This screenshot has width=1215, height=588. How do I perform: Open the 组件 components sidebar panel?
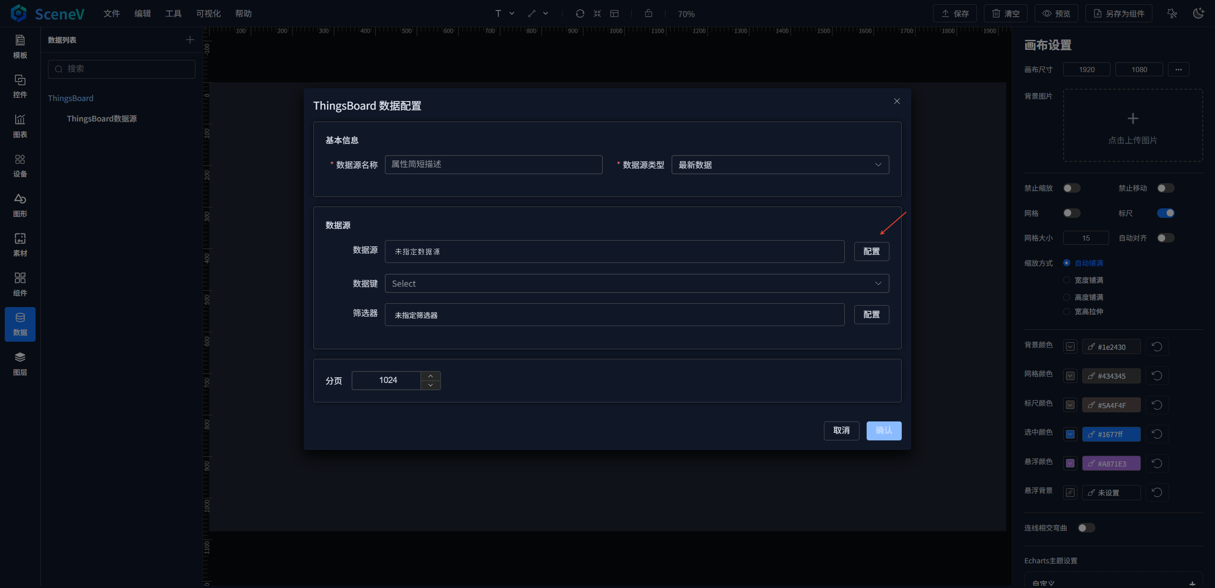[20, 285]
